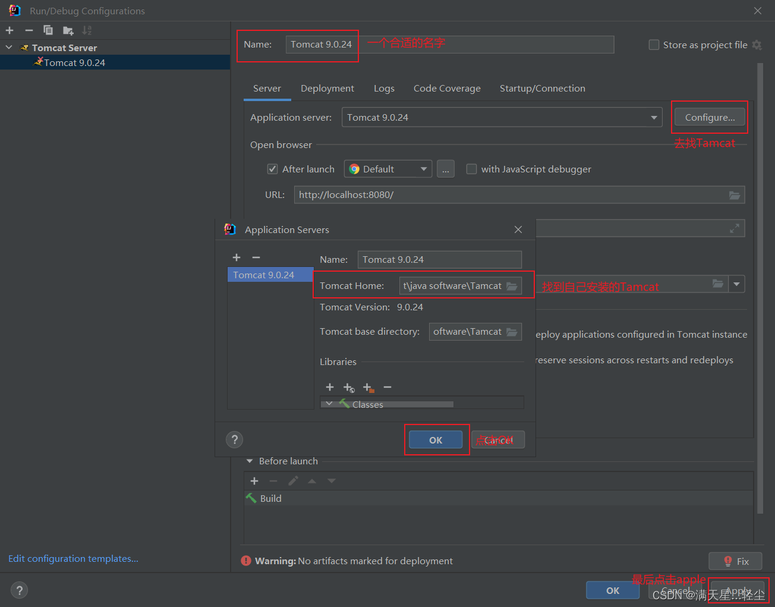The width and height of the screenshot is (775, 607).
Task: Click the Fix button for the warning
Action: tap(735, 561)
